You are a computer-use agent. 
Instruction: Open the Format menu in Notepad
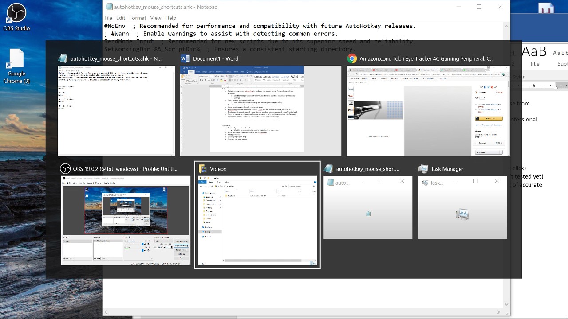pyautogui.click(x=138, y=18)
